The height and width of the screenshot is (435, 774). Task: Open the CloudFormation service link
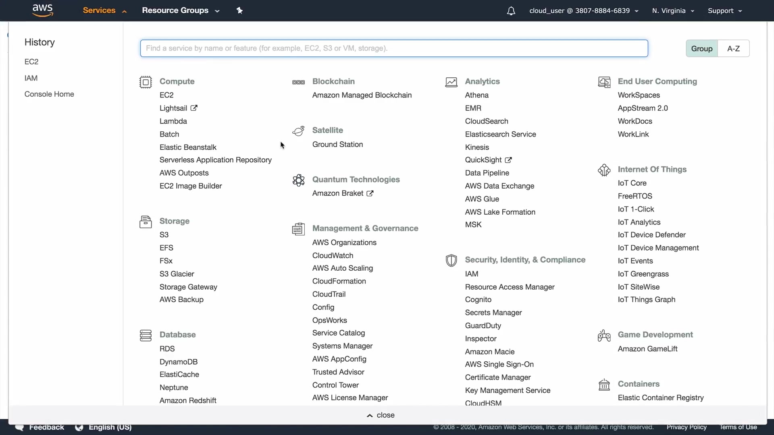[339, 281]
